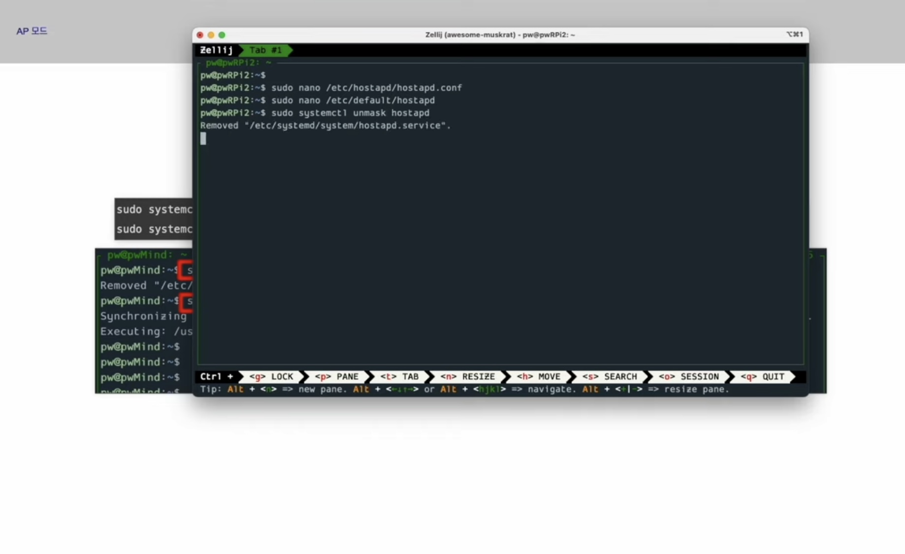The width and height of the screenshot is (905, 554).
Task: Click LOCK mode in Zellij status bar
Action: pyautogui.click(x=271, y=377)
